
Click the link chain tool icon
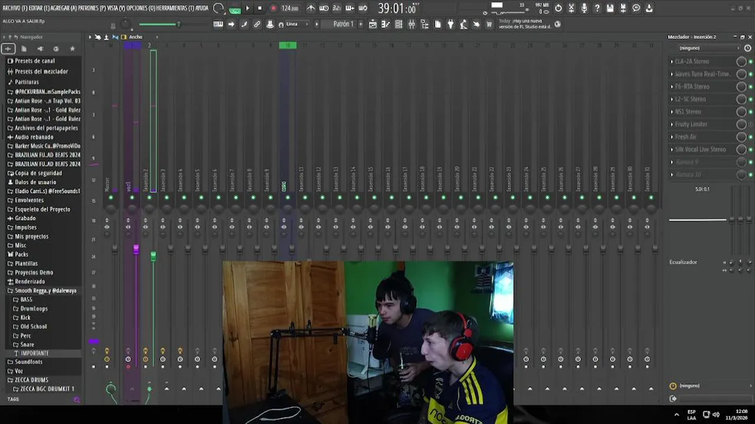click(257, 24)
